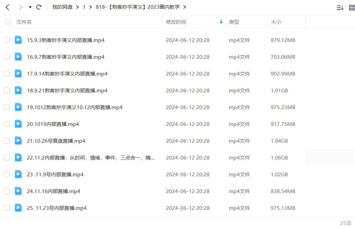Viewport: 355px width, 229px height.
Task: Expand chevron after the 818 folder breadcrumb
Action: pyautogui.click(x=185, y=7)
